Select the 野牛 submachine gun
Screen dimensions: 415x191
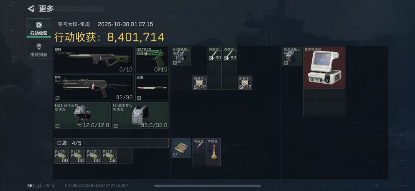tap(94, 88)
